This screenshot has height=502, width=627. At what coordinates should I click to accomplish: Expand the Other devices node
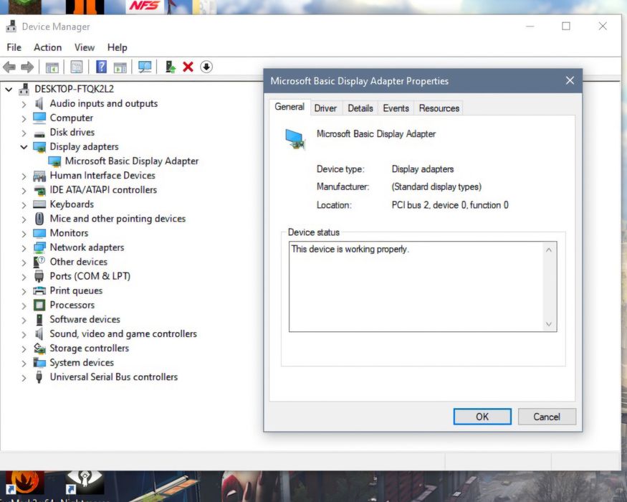pos(24,262)
